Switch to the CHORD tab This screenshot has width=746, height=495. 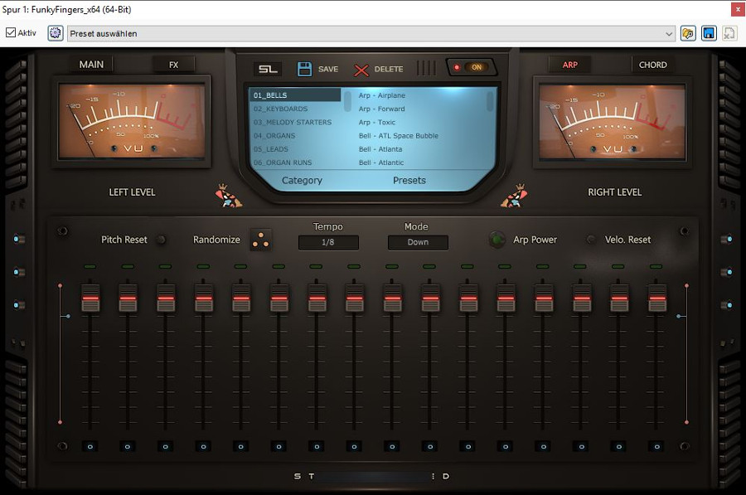click(x=653, y=65)
